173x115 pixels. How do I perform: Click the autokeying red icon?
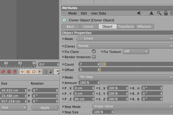tap(9, 72)
